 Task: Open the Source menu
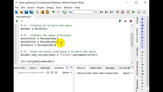[x=31, y=8]
